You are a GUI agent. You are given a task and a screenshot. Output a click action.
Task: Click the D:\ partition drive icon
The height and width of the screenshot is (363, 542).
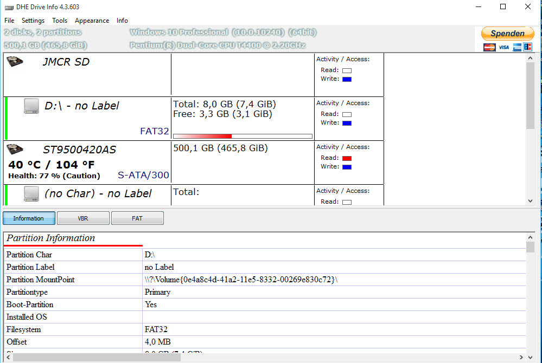coord(31,106)
